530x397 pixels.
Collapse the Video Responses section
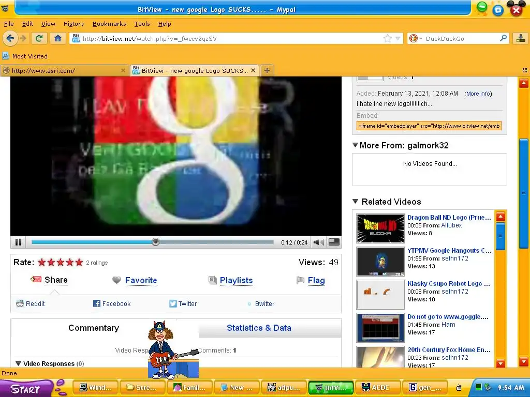click(x=19, y=363)
